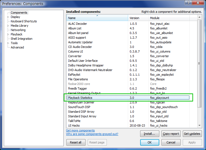206x150 pixels.
Task: Select the Dolby Headphone Wrapper component row
Action: coord(128,65)
